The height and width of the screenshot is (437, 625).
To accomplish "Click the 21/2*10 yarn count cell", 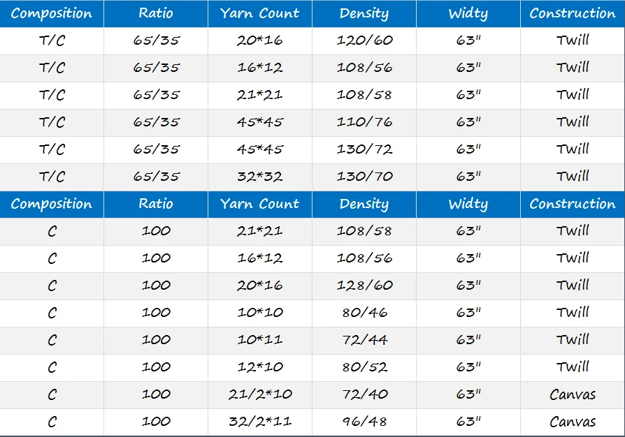I will [260, 394].
